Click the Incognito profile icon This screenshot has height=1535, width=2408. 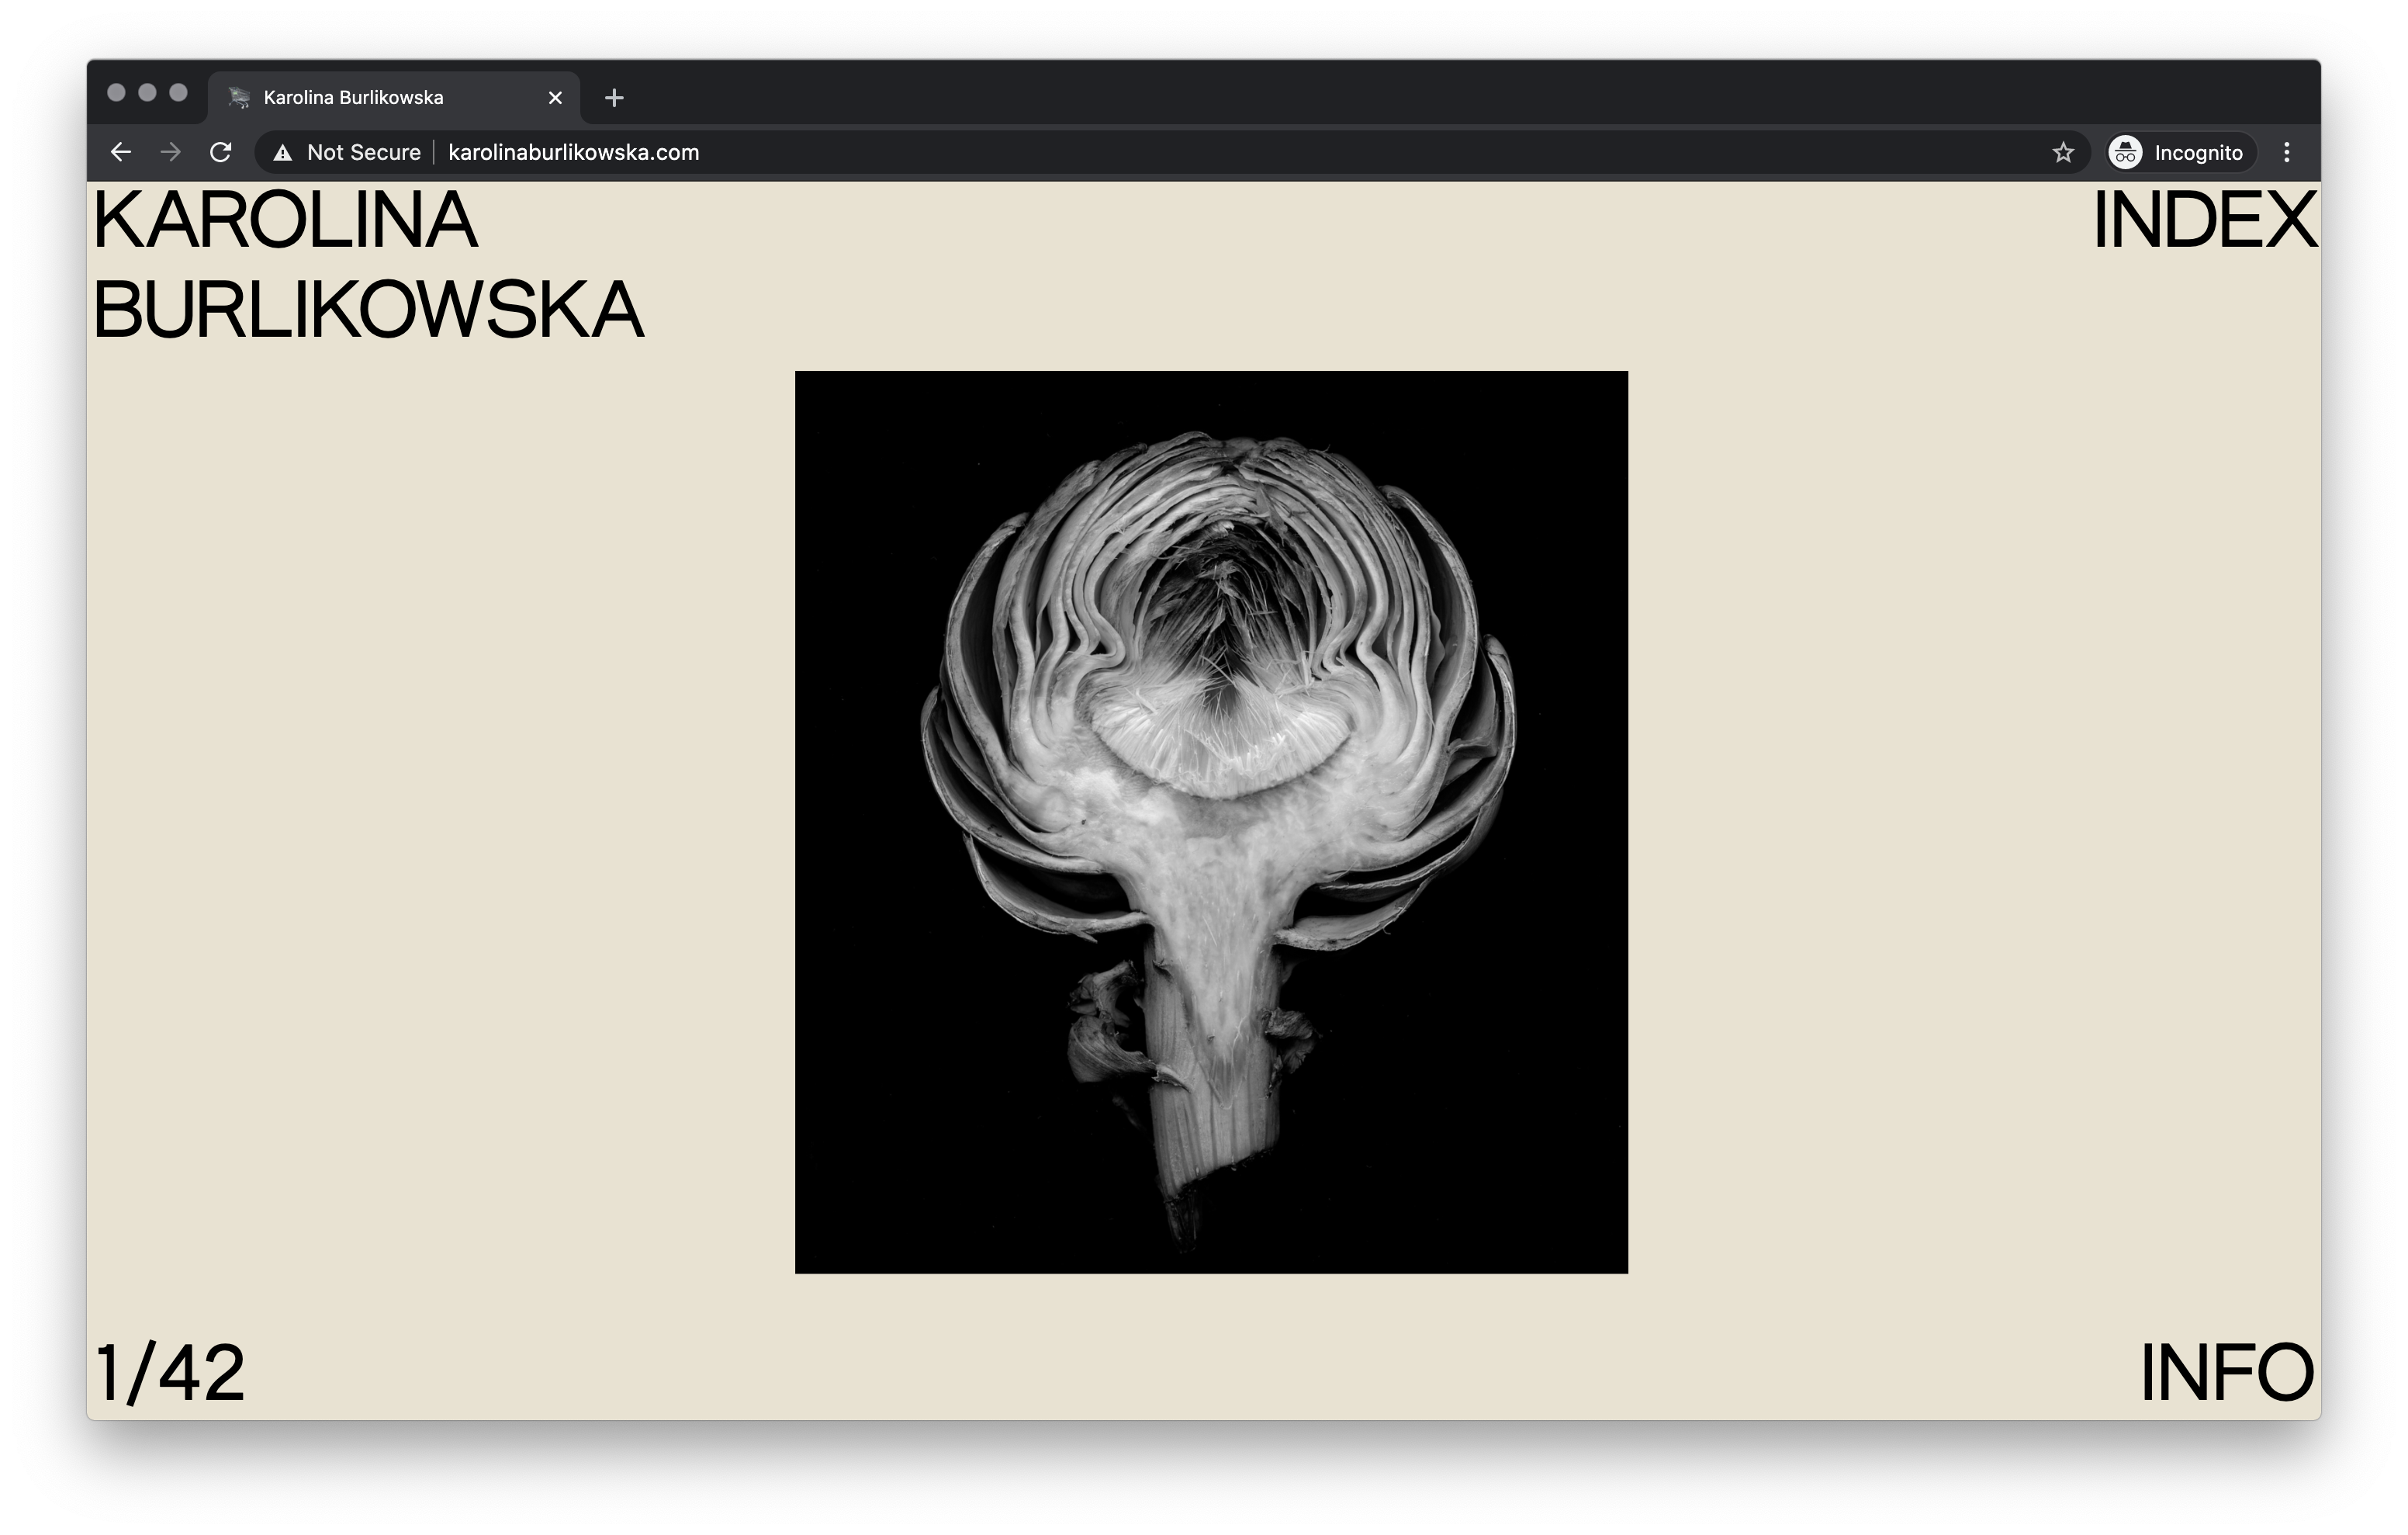click(2125, 152)
